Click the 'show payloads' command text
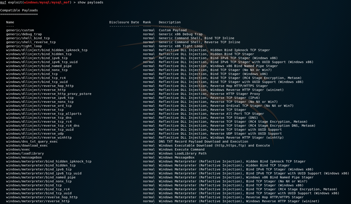This screenshot has height=204, width=351. pyautogui.click(x=90, y=2)
